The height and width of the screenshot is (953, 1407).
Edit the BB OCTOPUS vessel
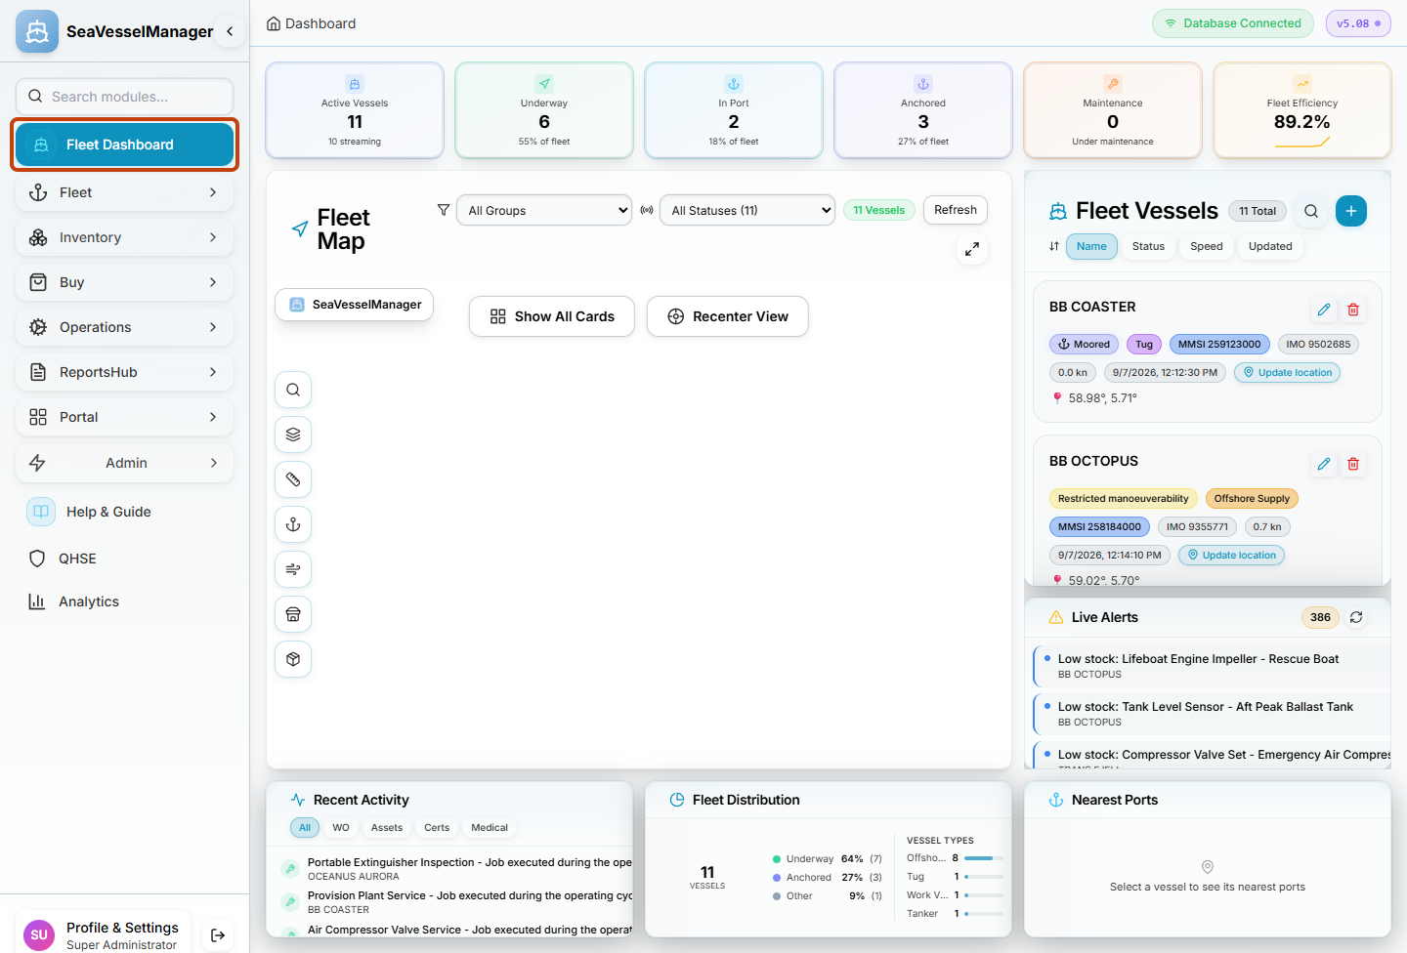coord(1324,464)
